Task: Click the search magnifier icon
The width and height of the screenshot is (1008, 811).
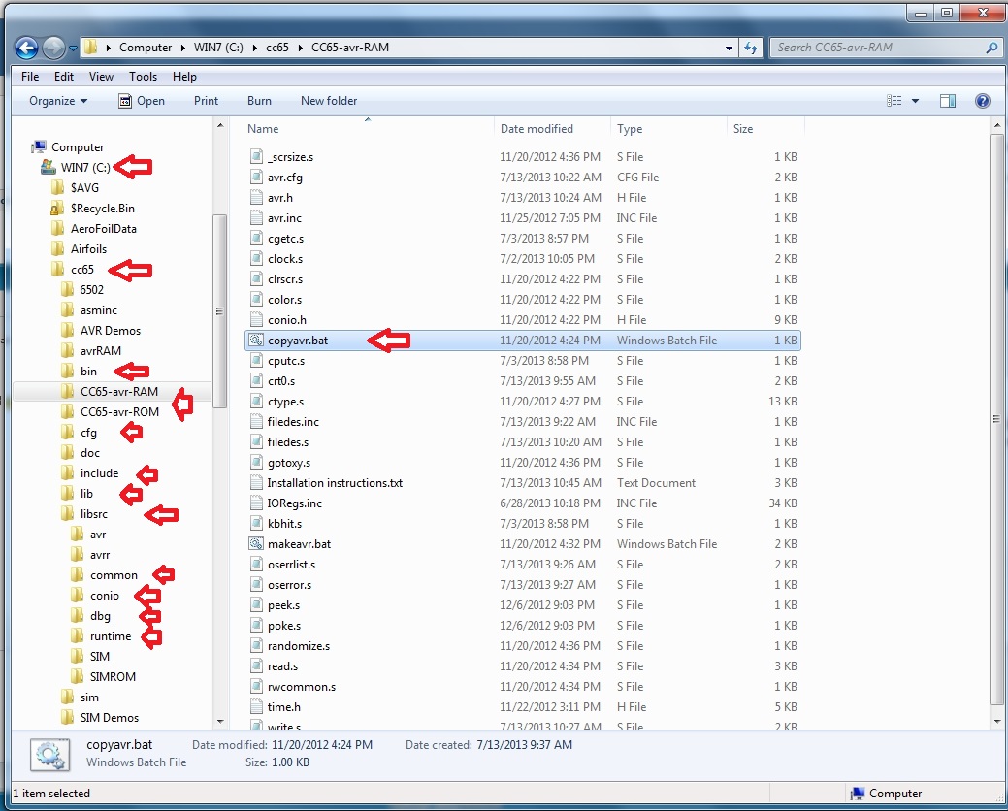Action: coord(991,48)
